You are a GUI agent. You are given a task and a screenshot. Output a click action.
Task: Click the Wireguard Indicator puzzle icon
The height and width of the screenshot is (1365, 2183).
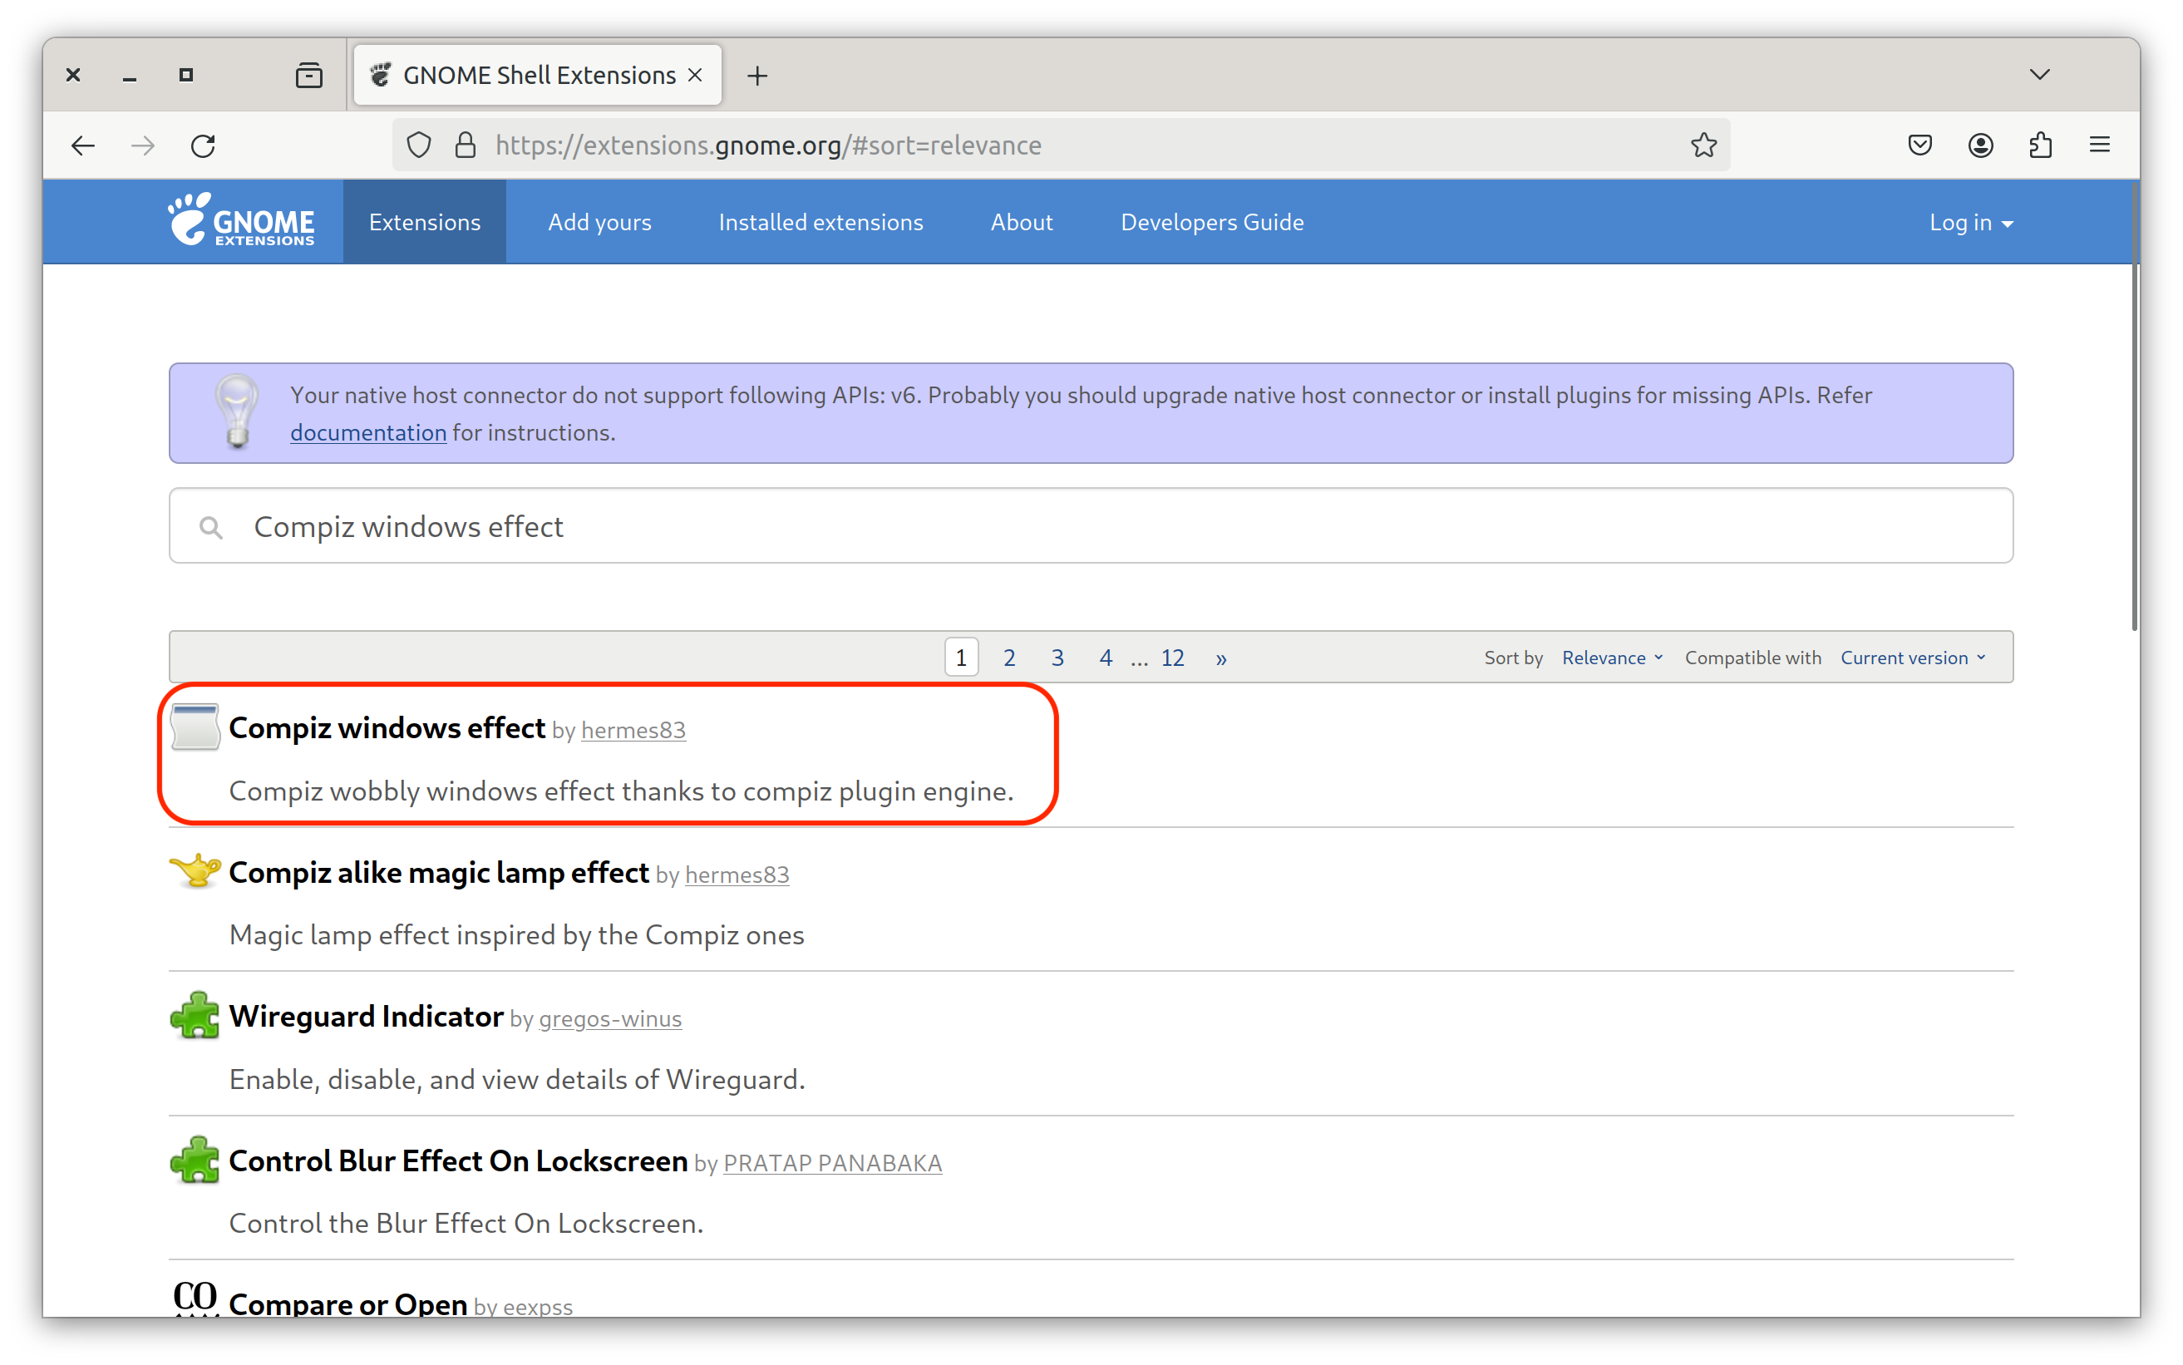[195, 1016]
